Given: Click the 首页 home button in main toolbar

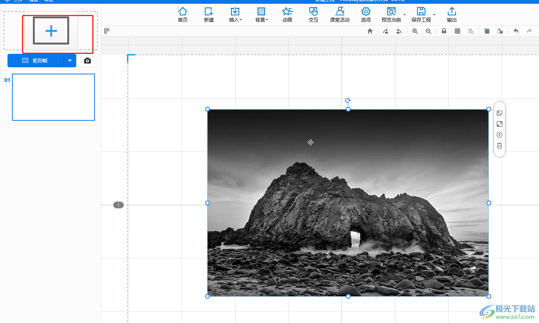Looking at the screenshot, I should (183, 15).
